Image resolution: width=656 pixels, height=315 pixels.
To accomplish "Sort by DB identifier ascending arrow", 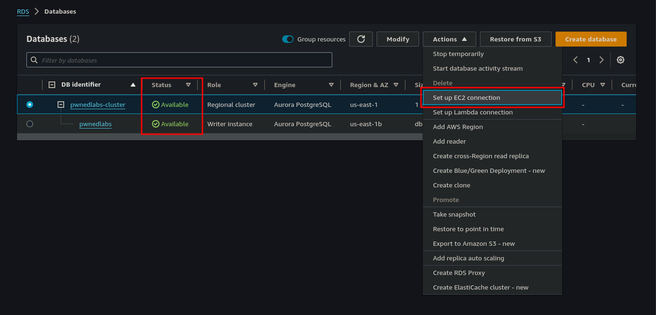I will tap(133, 85).
